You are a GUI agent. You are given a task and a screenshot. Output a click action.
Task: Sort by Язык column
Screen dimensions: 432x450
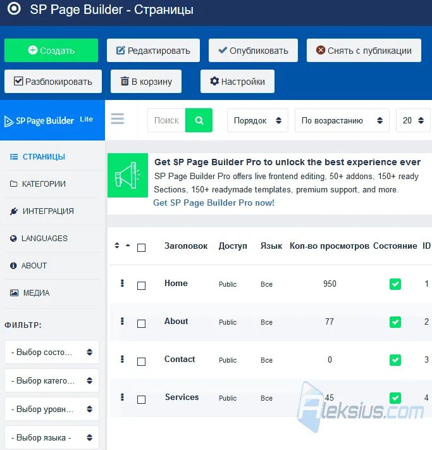[271, 246]
